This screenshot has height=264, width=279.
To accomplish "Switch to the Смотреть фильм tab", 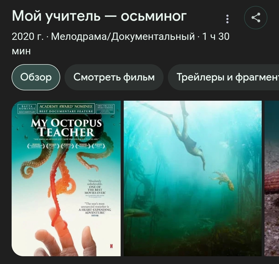I will (114, 77).
